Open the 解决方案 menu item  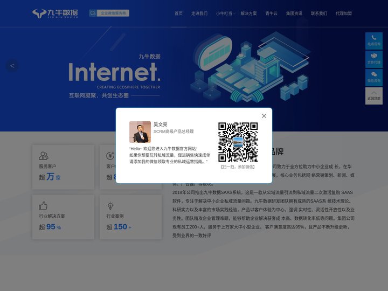[x=248, y=13]
